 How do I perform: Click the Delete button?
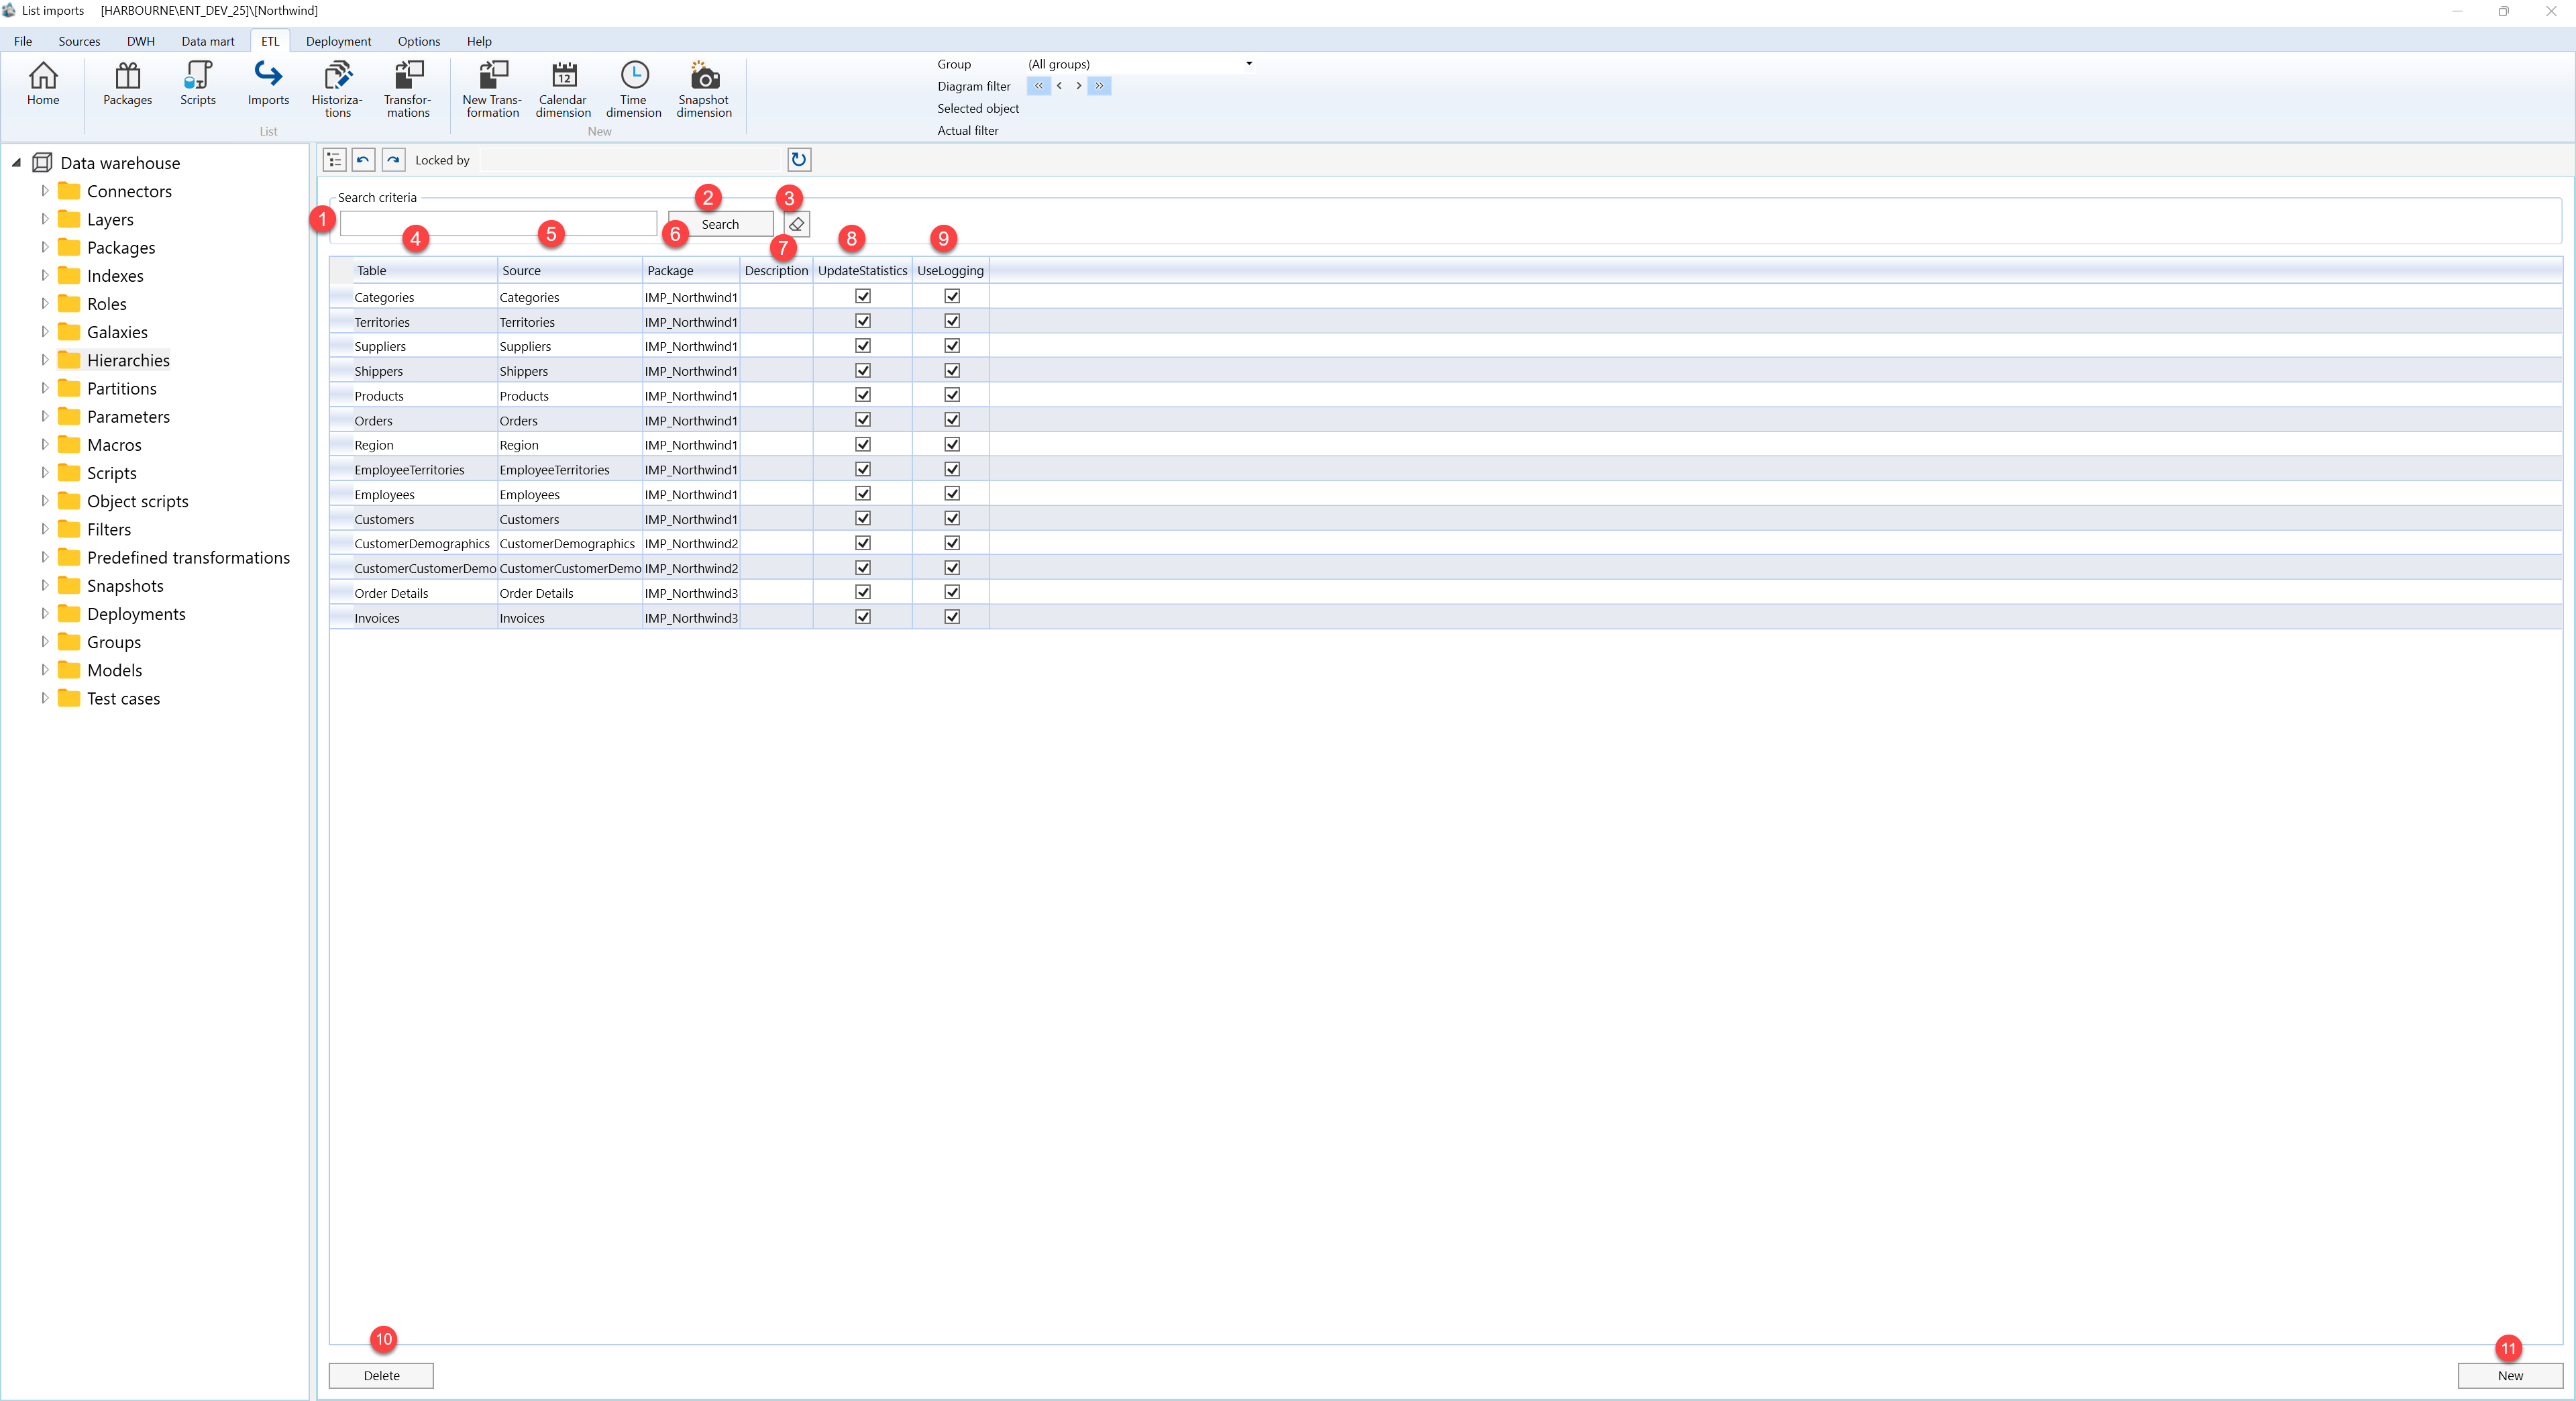381,1375
